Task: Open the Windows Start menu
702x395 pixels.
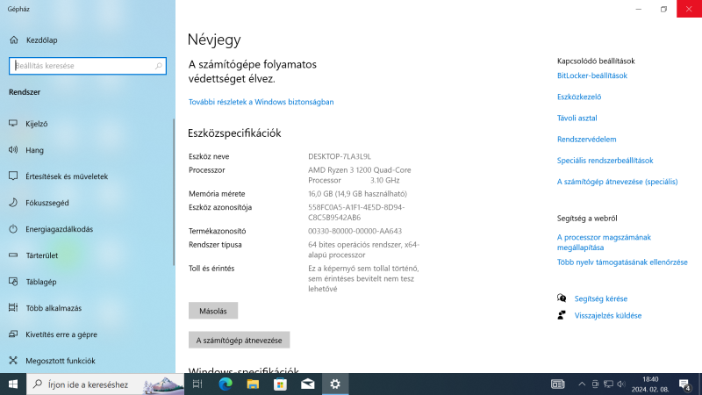Action: tap(13, 384)
